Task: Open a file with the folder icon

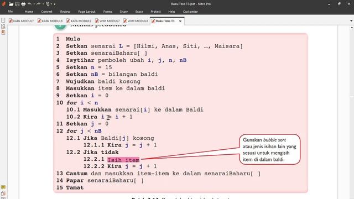Action: coord(11,4)
